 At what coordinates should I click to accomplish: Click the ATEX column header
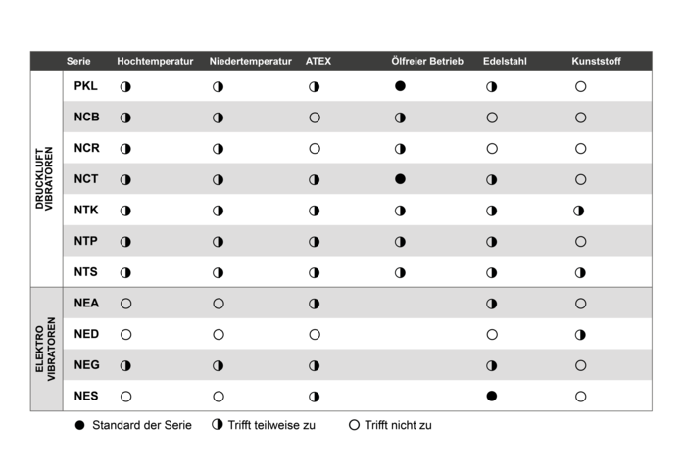[x=318, y=62]
